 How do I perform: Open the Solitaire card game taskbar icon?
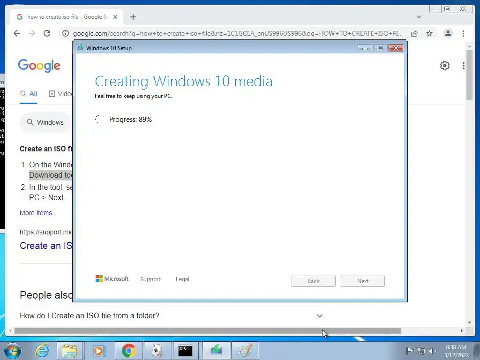tap(157, 351)
